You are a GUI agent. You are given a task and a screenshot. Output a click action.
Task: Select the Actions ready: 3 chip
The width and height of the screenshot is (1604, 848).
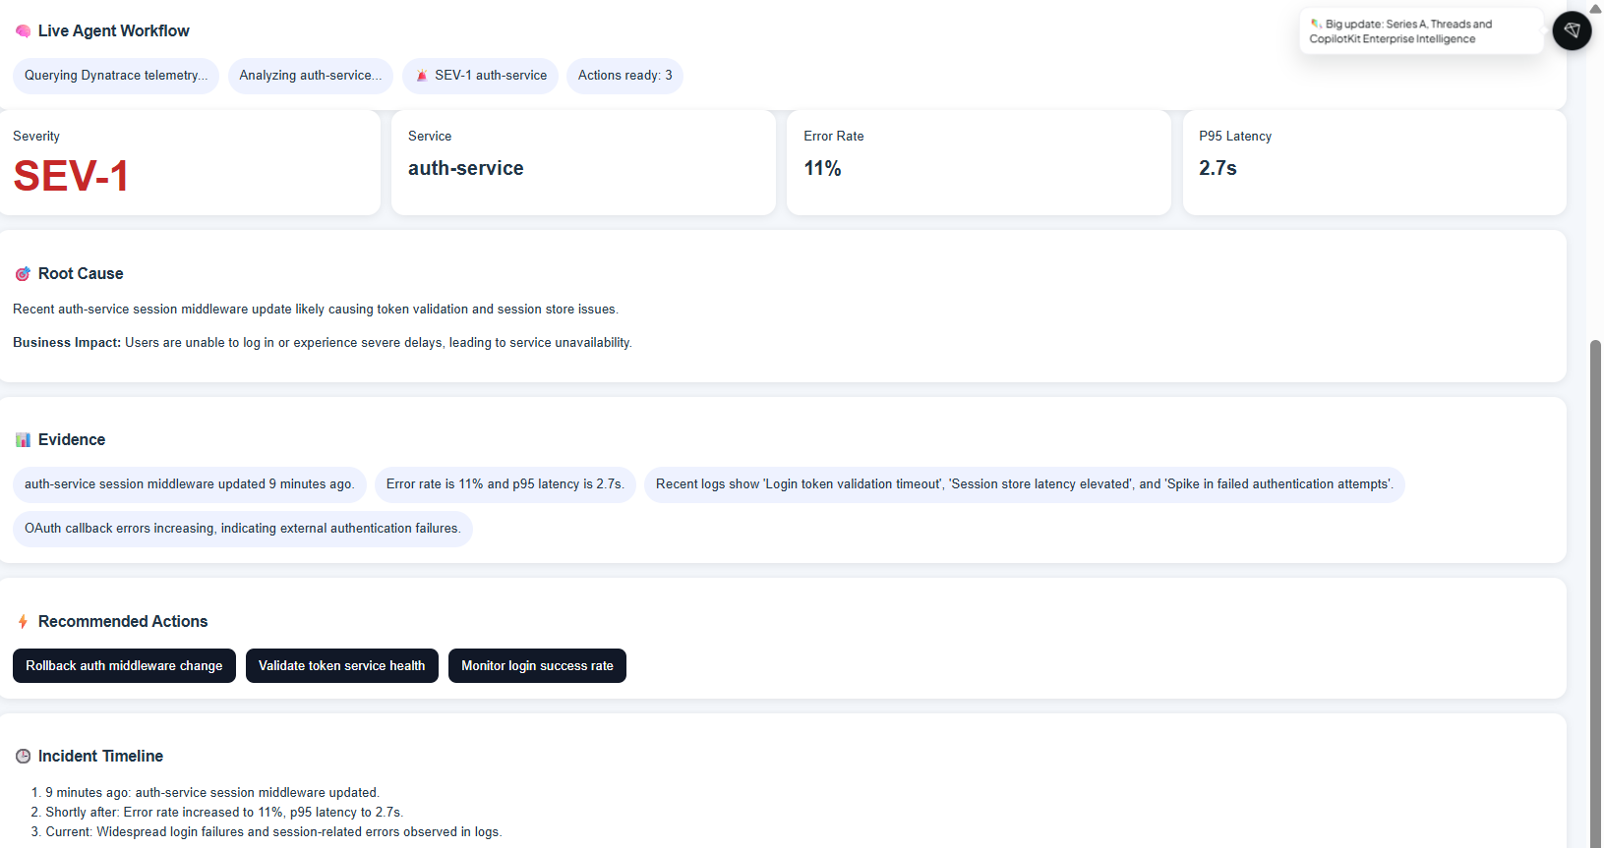pos(625,76)
